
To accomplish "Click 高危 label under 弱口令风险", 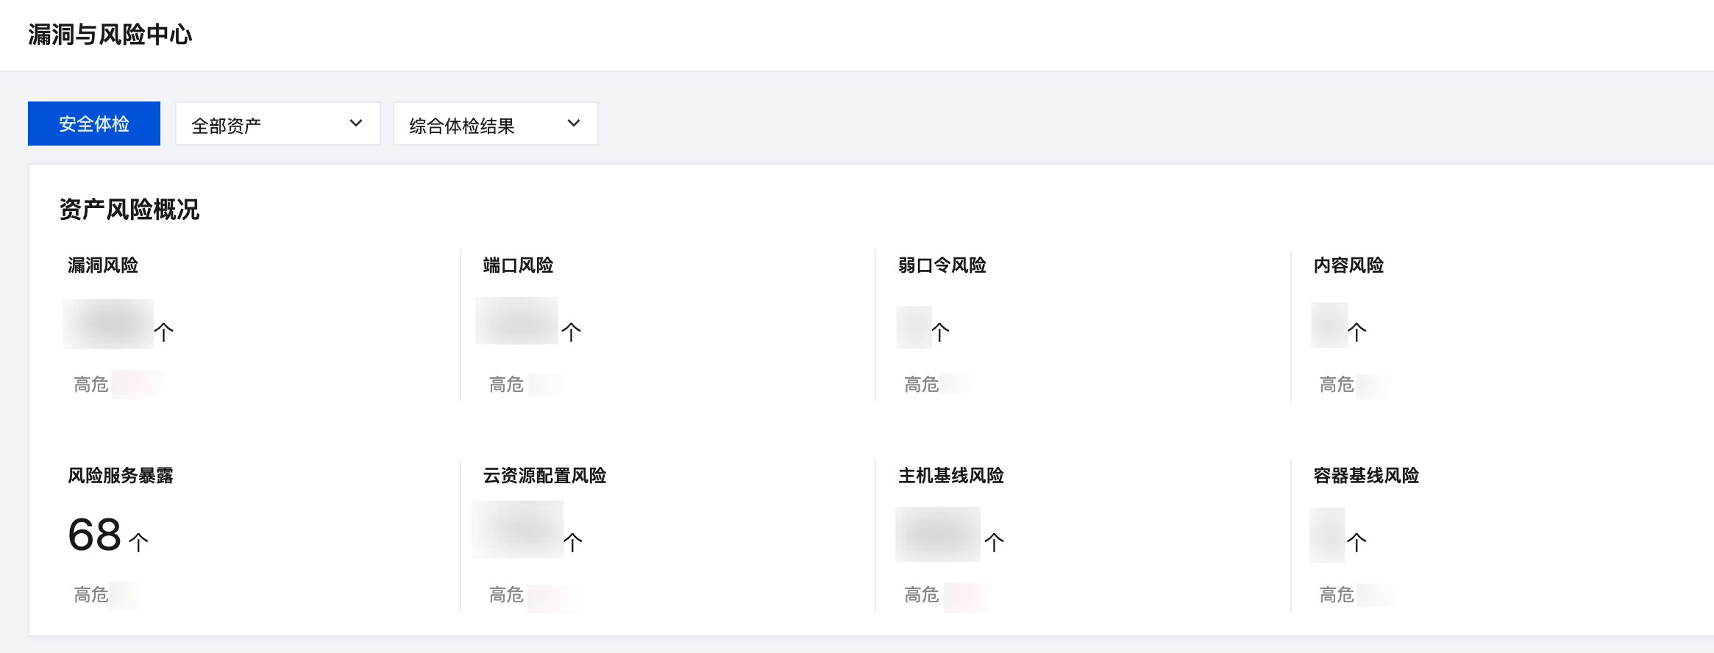I will pos(921,385).
